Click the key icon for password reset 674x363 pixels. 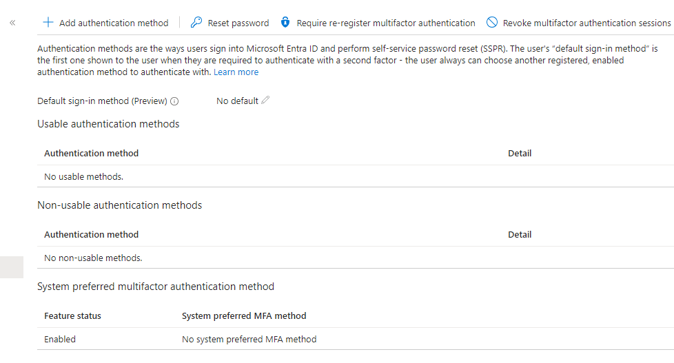pos(196,22)
